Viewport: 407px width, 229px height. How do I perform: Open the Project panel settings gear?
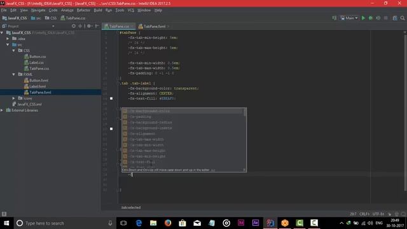89,26
